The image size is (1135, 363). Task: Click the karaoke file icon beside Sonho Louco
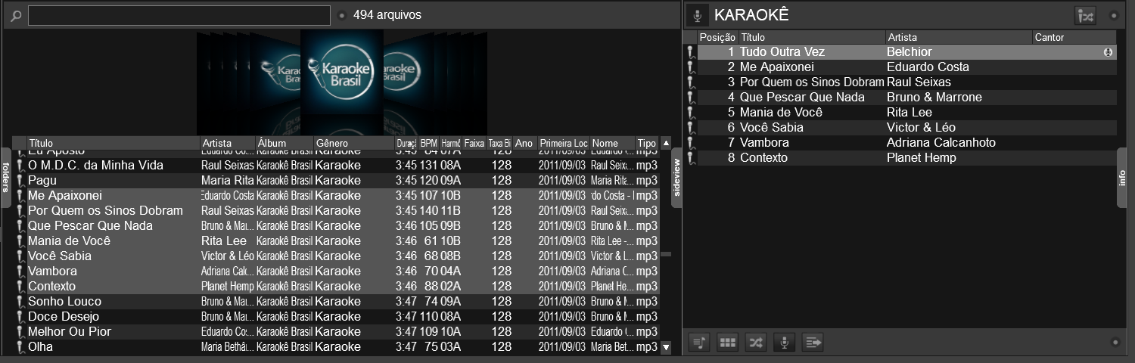pos(20,302)
